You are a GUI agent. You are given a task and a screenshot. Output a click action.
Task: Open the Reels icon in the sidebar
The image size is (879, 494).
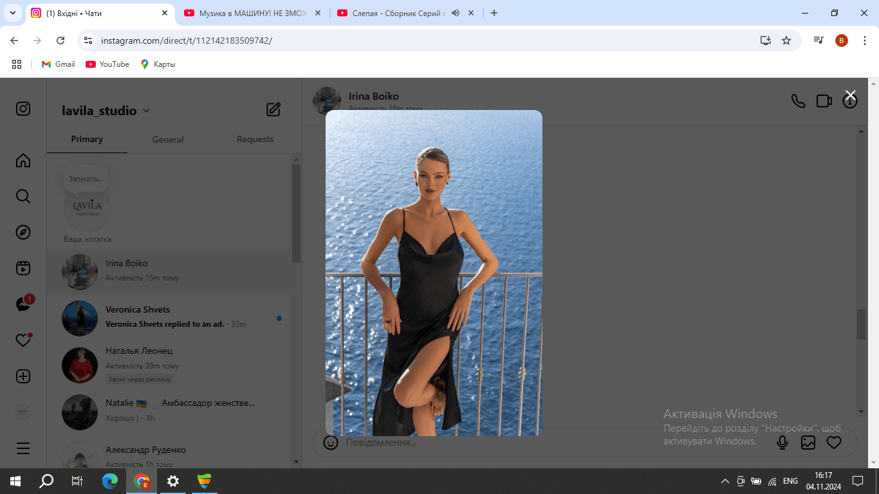point(23,268)
